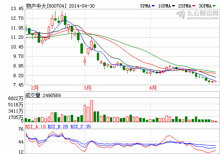
Task: Click the 20PMA legend label
Action: [x=185, y=6]
